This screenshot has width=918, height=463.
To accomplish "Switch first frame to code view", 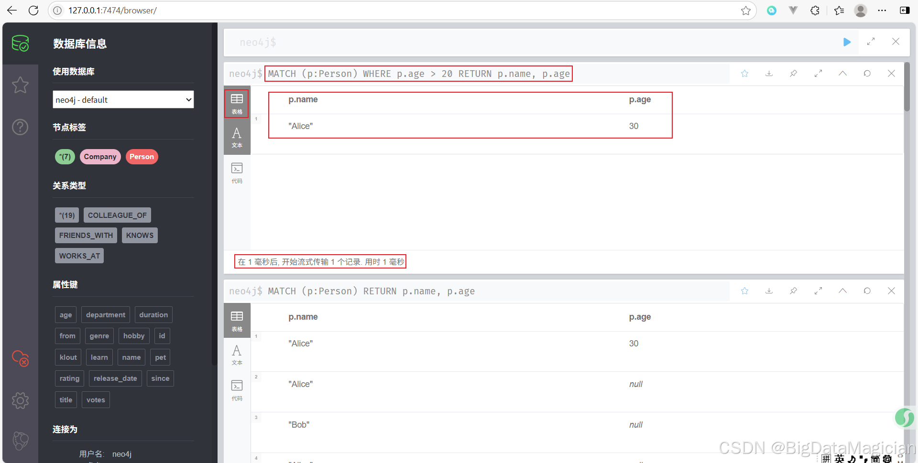I will (x=237, y=173).
